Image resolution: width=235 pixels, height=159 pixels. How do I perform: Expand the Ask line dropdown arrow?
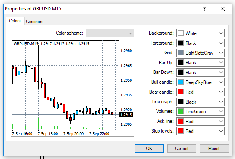coord(221,121)
